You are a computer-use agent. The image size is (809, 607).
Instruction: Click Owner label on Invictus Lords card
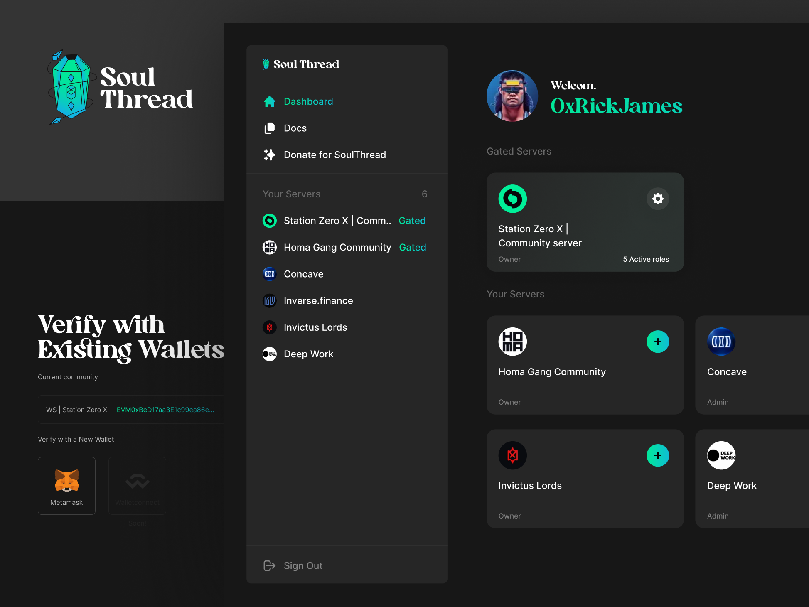pyautogui.click(x=509, y=516)
